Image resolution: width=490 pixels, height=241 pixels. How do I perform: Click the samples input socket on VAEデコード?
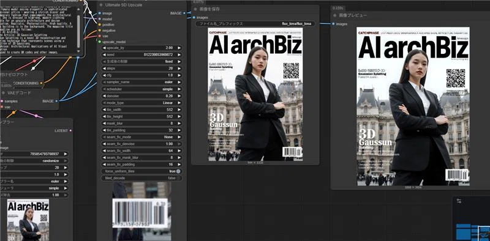[2, 101]
